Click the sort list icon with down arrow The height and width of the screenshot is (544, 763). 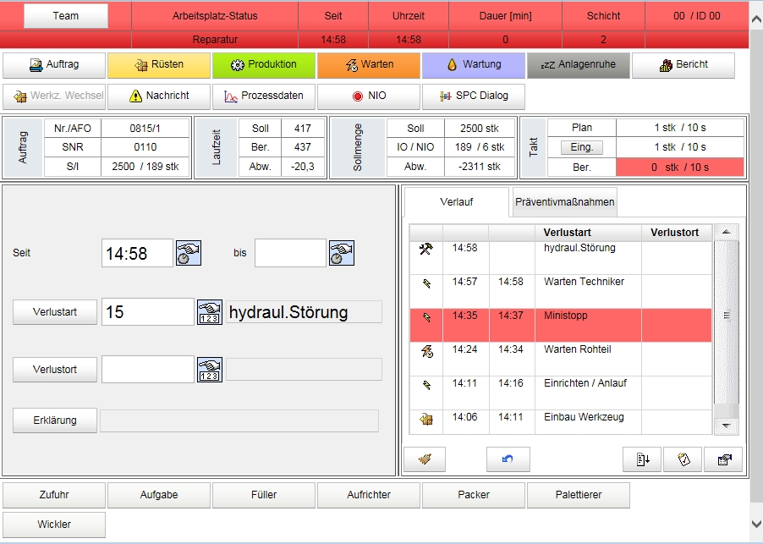641,459
